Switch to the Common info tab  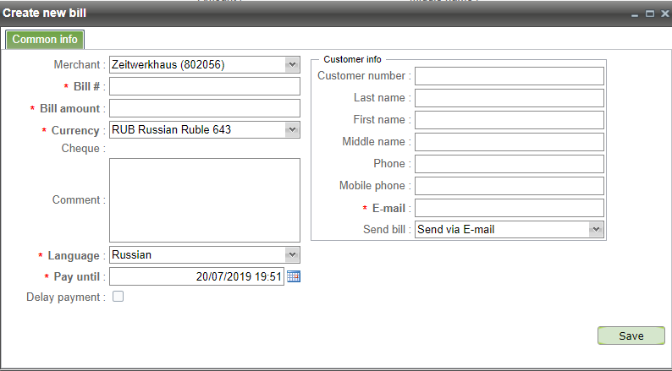click(x=45, y=39)
